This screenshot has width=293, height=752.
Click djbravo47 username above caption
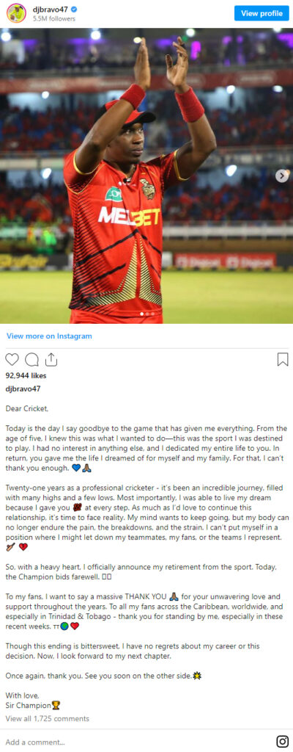coord(21,389)
